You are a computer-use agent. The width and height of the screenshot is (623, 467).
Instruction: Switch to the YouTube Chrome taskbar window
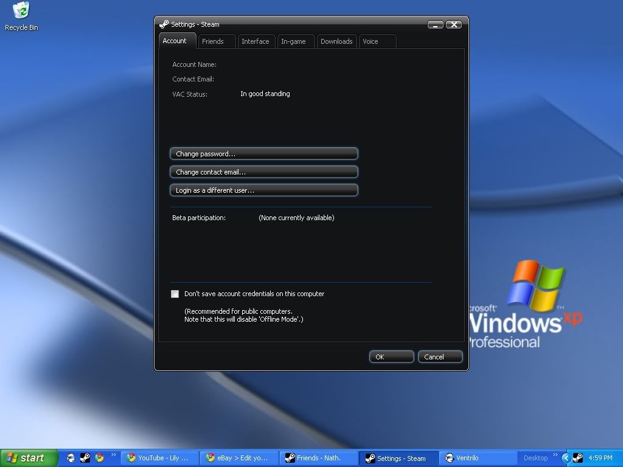point(159,458)
